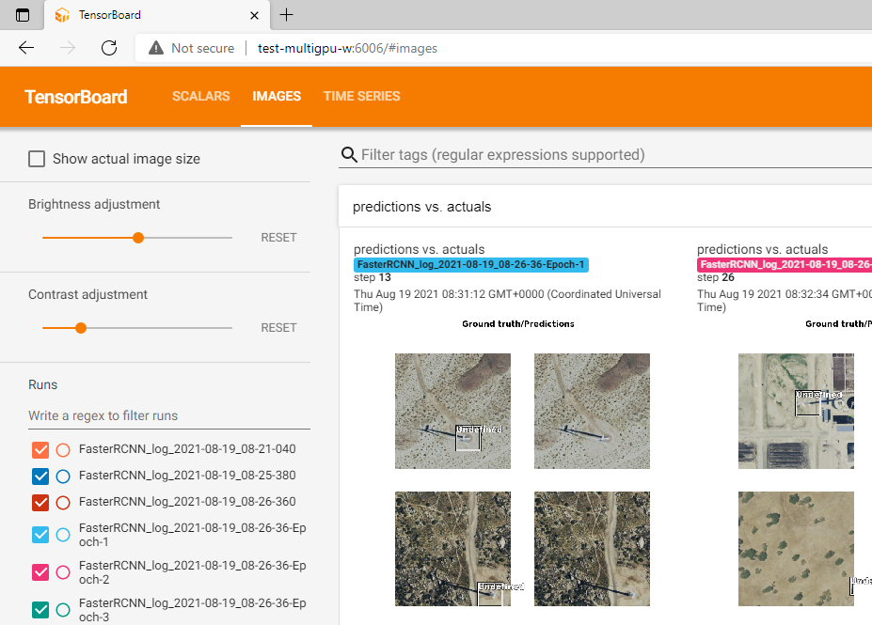Image resolution: width=872 pixels, height=625 pixels.
Task: Click the browser back arrow
Action: 26,48
